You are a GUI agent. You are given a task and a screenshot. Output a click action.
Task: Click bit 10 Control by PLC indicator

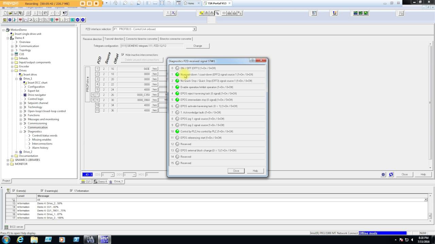(x=177, y=131)
